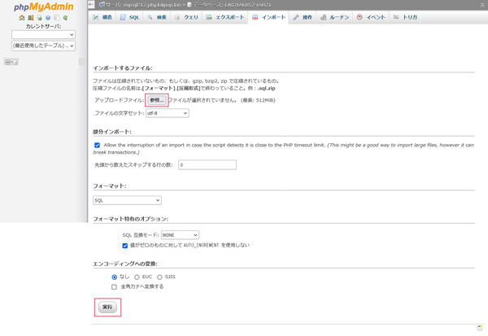
Task: Click the collapse icon at the top-right corner
Action: [481, 5]
